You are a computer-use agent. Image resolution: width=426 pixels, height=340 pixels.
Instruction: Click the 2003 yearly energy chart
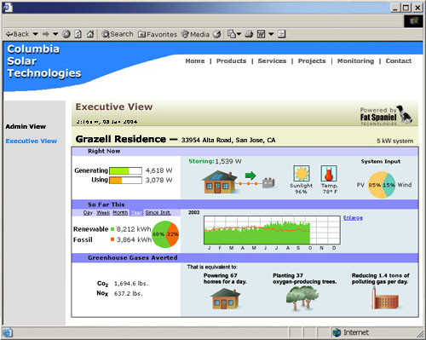[x=272, y=230]
